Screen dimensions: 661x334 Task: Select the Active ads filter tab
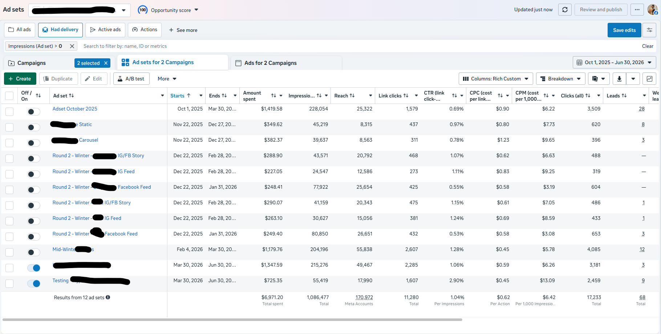105,30
